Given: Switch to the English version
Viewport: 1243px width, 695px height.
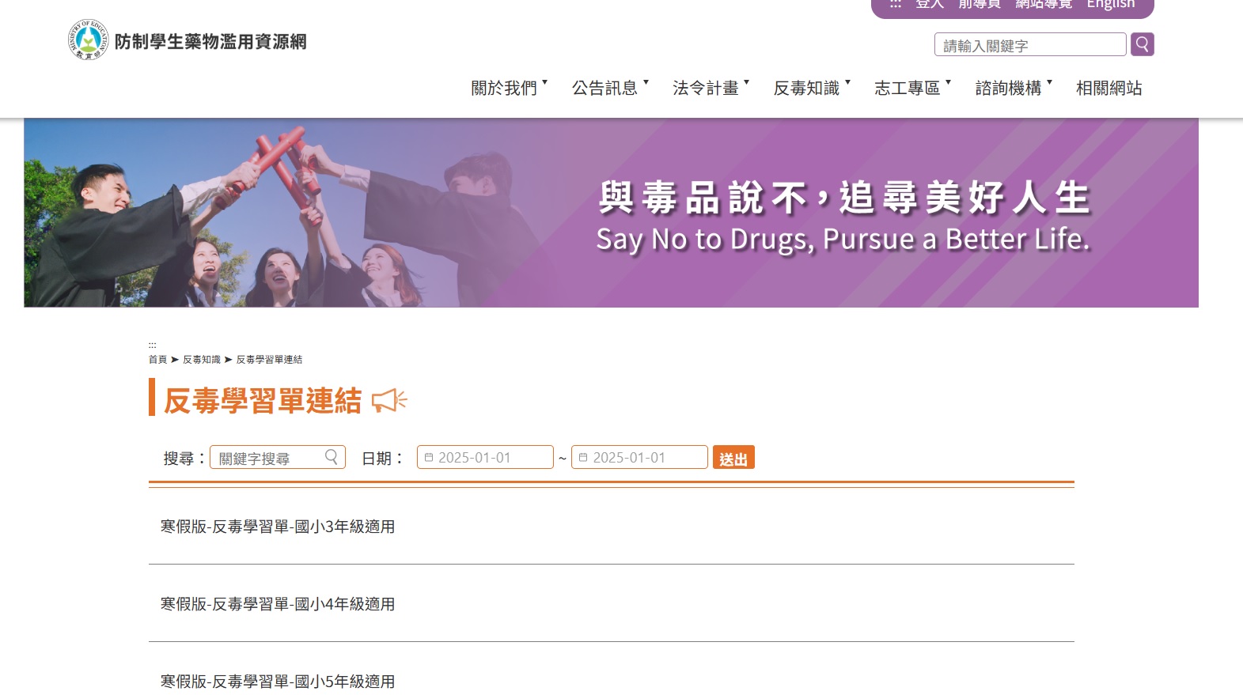Looking at the screenshot, I should [1111, 4].
